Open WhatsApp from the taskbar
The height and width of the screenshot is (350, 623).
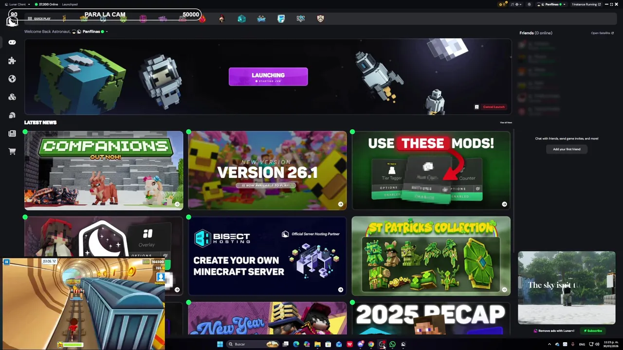[392, 344]
